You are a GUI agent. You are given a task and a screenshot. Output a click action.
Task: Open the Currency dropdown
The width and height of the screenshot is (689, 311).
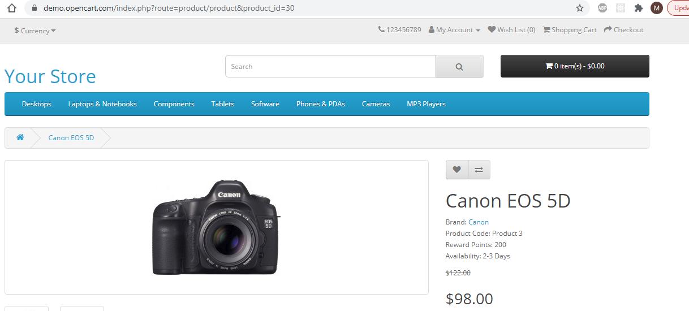tap(35, 31)
